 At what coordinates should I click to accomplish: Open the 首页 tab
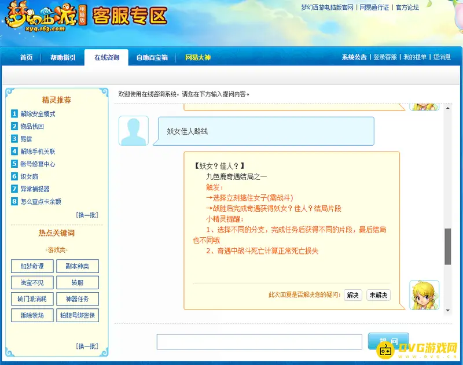[26, 57]
